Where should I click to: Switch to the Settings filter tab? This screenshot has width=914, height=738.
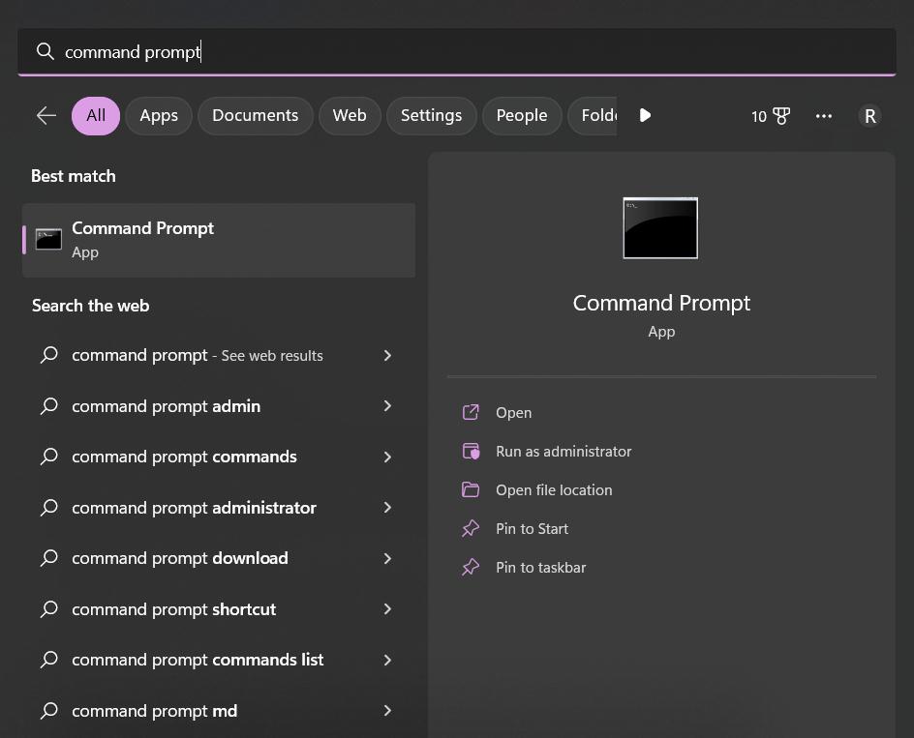click(x=431, y=115)
